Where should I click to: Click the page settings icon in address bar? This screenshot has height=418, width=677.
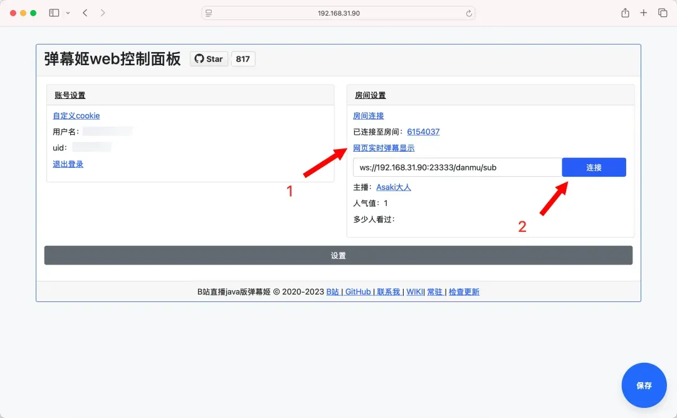[209, 13]
